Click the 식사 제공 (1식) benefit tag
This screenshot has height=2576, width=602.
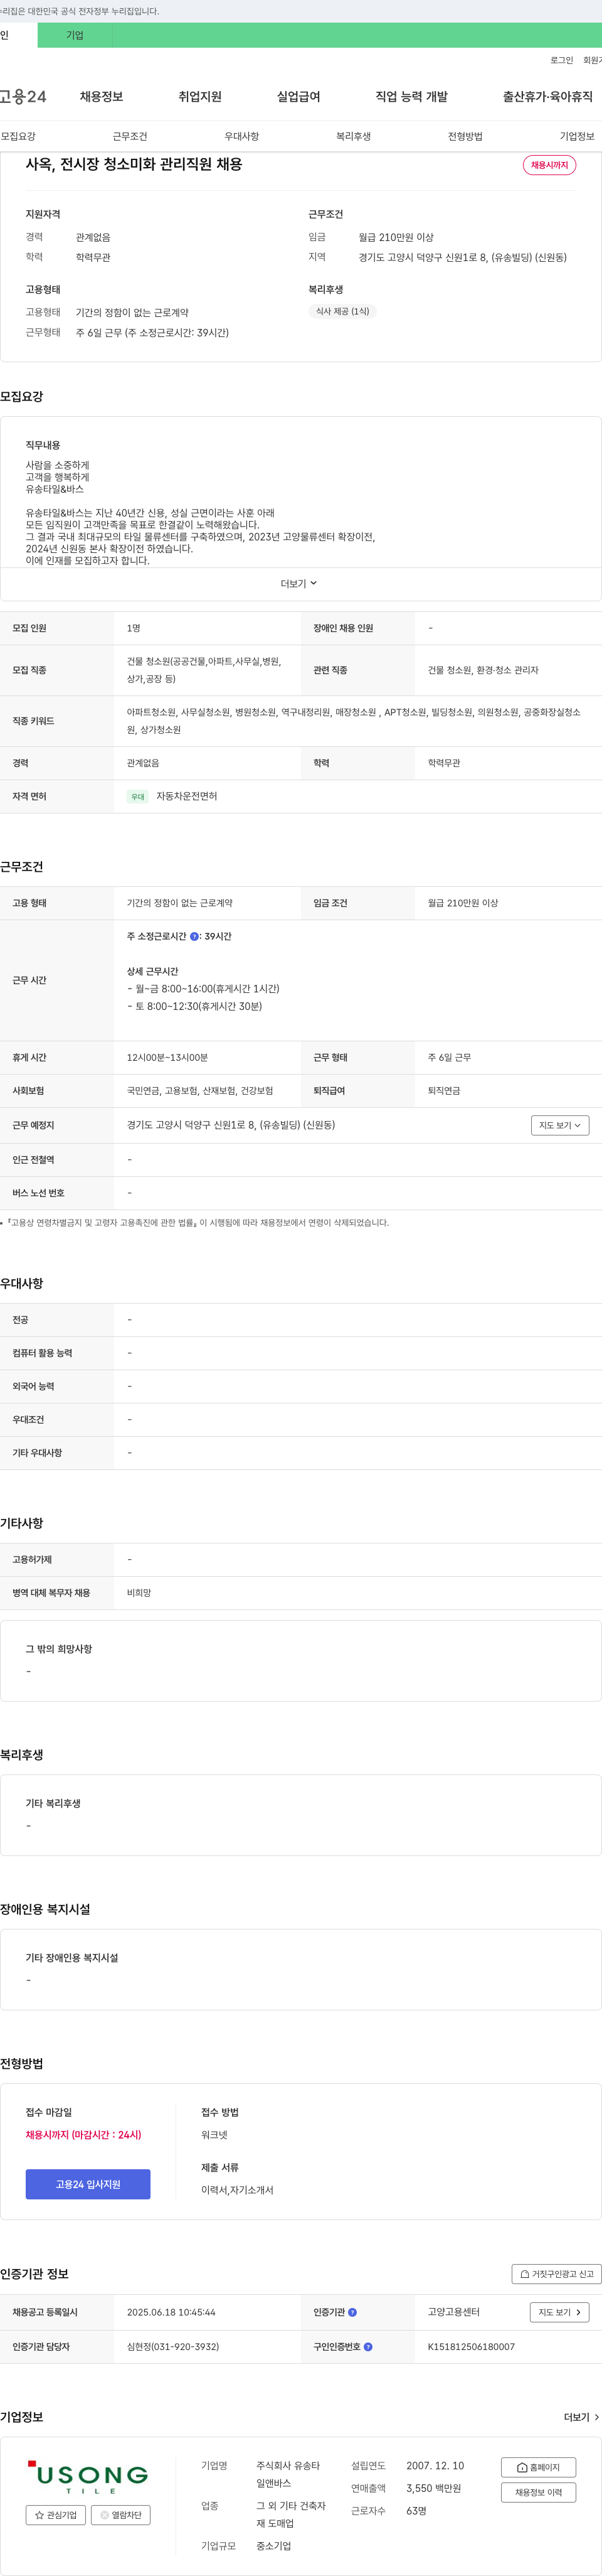pos(342,312)
